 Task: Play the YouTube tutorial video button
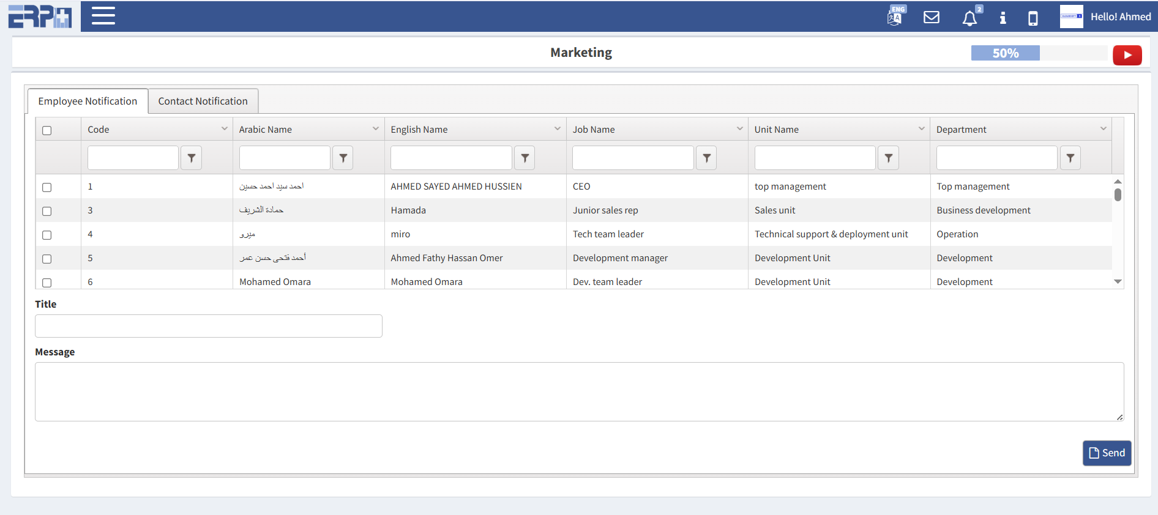[x=1127, y=55]
